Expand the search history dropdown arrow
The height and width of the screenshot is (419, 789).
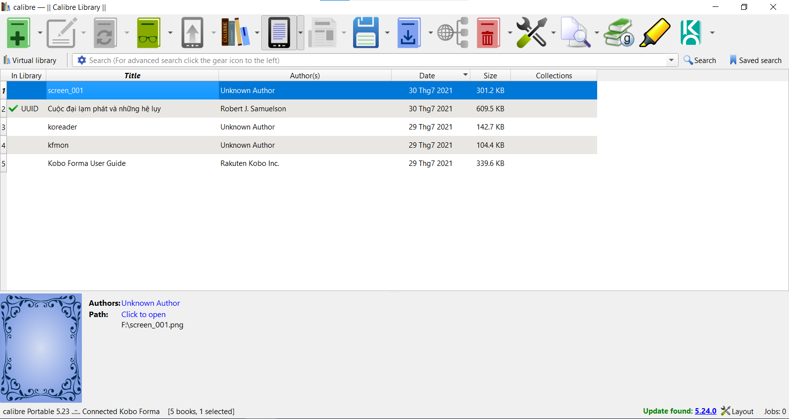click(671, 60)
